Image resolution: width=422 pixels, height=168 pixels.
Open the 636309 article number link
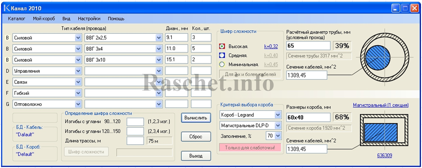384,155
